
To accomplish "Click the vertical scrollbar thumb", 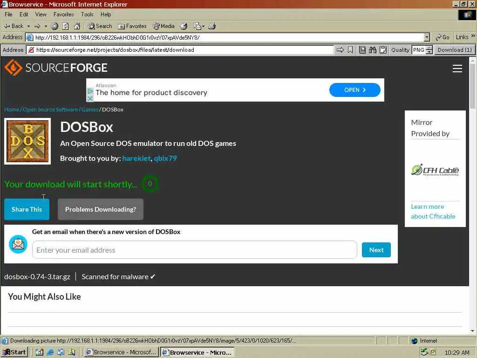I will (472, 86).
